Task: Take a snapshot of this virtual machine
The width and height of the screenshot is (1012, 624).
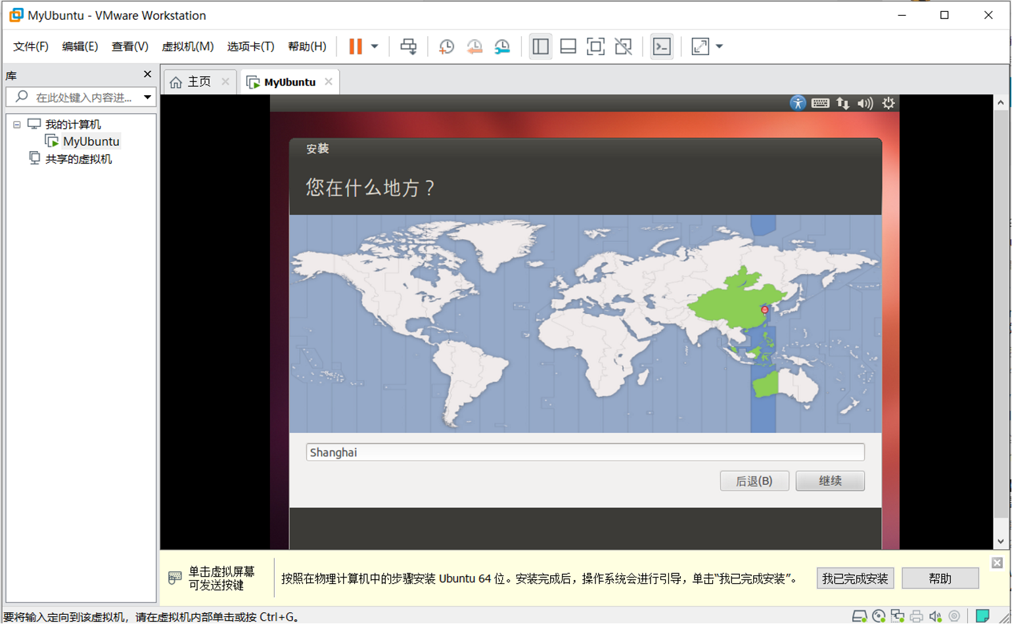Action: [446, 47]
